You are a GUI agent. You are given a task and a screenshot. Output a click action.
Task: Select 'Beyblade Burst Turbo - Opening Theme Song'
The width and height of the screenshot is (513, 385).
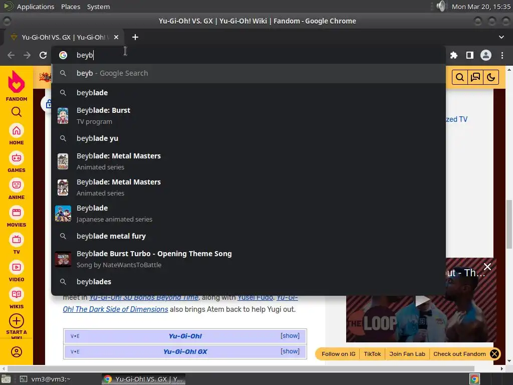pyautogui.click(x=248, y=259)
